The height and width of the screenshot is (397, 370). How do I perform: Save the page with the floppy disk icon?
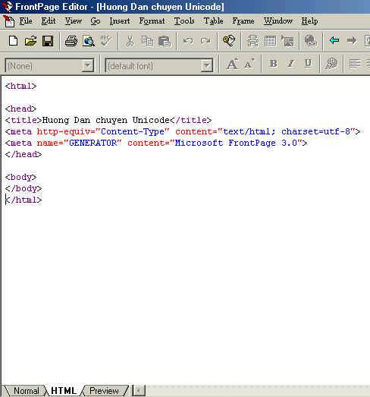[x=48, y=41]
